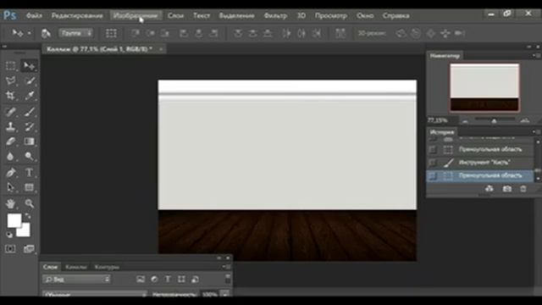Toggle Show Transform Controls in options bar
The width and height of the screenshot is (542, 305).
pos(111,33)
